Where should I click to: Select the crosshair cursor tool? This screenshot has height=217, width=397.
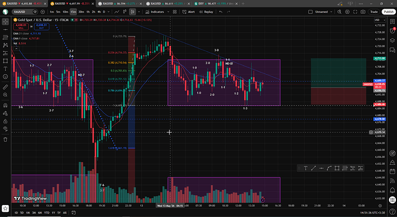tap(5, 22)
